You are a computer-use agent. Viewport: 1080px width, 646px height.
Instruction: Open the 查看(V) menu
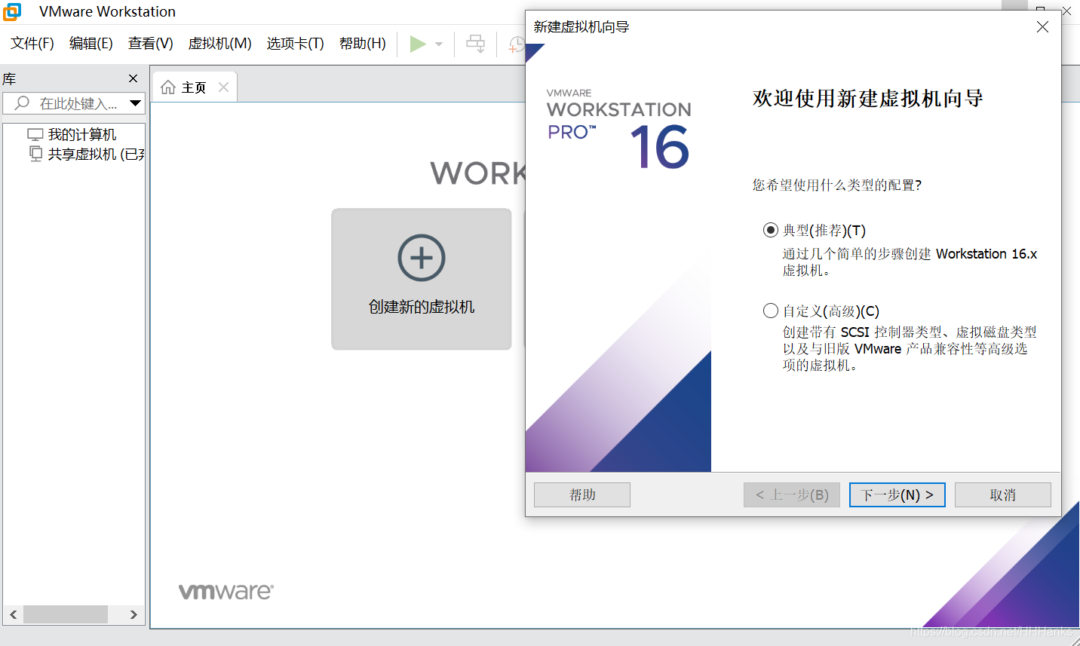(x=151, y=44)
